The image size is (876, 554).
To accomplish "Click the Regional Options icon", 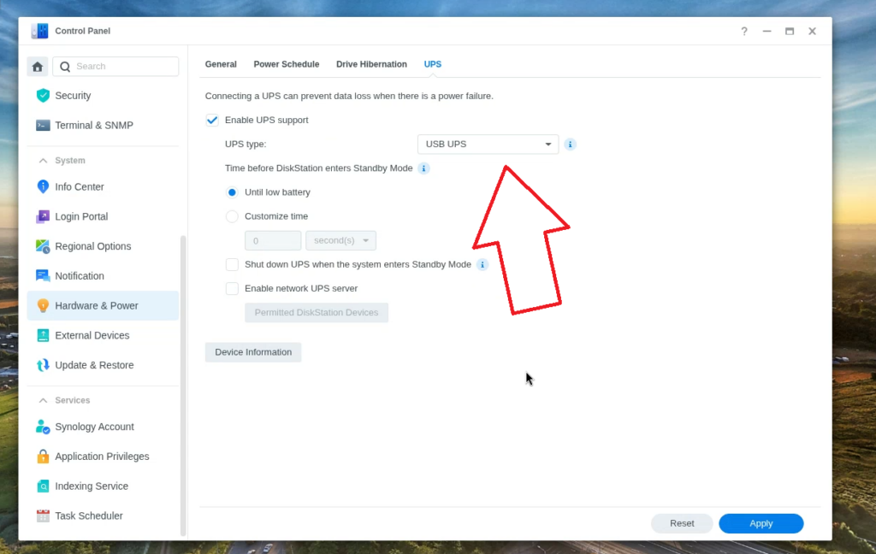I will point(43,246).
